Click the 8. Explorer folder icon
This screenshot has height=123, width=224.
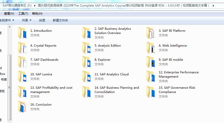86,62
